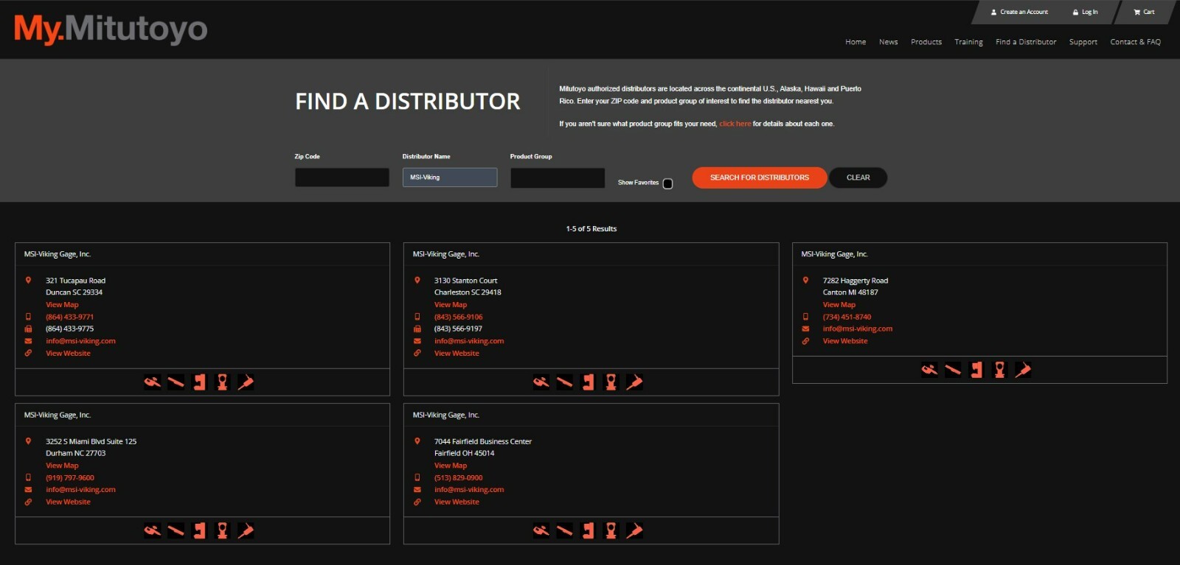
Task: Open the Products menu
Action: [926, 42]
